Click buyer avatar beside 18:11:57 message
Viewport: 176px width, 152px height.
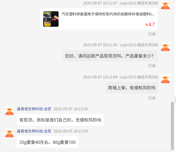pyautogui.click(x=165, y=5)
